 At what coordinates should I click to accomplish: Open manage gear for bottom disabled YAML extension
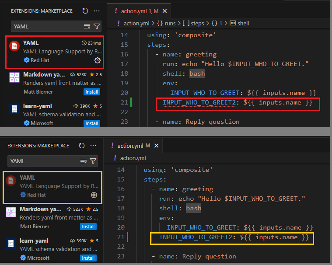[94, 195]
